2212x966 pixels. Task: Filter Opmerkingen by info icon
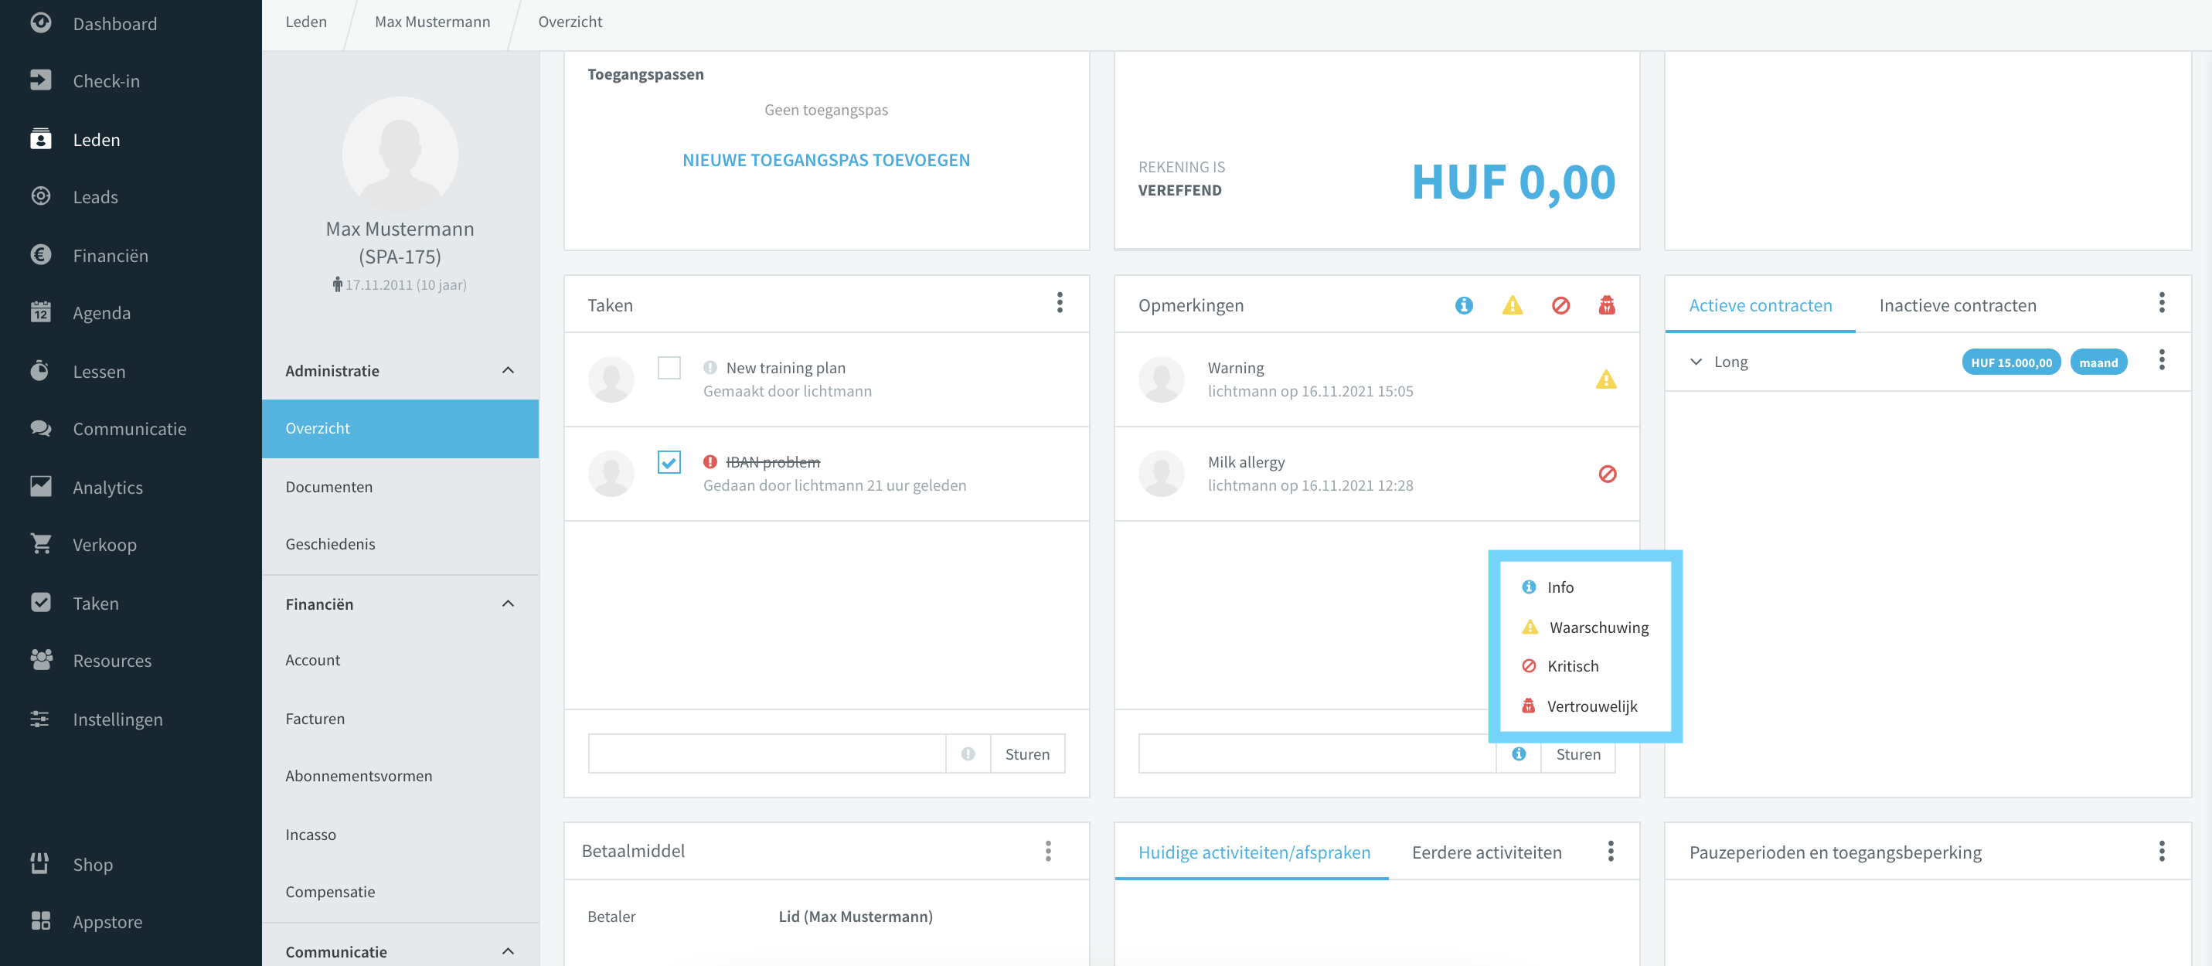1464,304
